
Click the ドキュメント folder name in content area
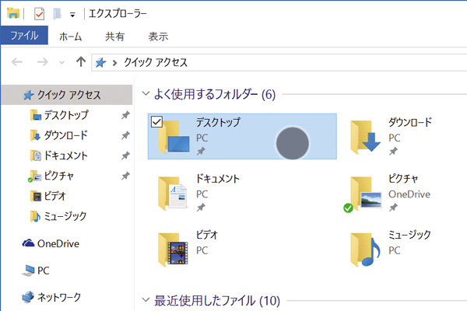(x=218, y=179)
